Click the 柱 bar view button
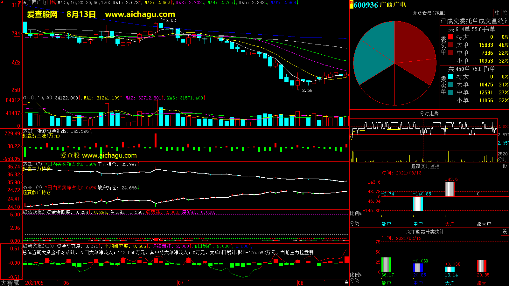Image resolution: width=509 pixels, height=286 pixels. click(x=497, y=13)
